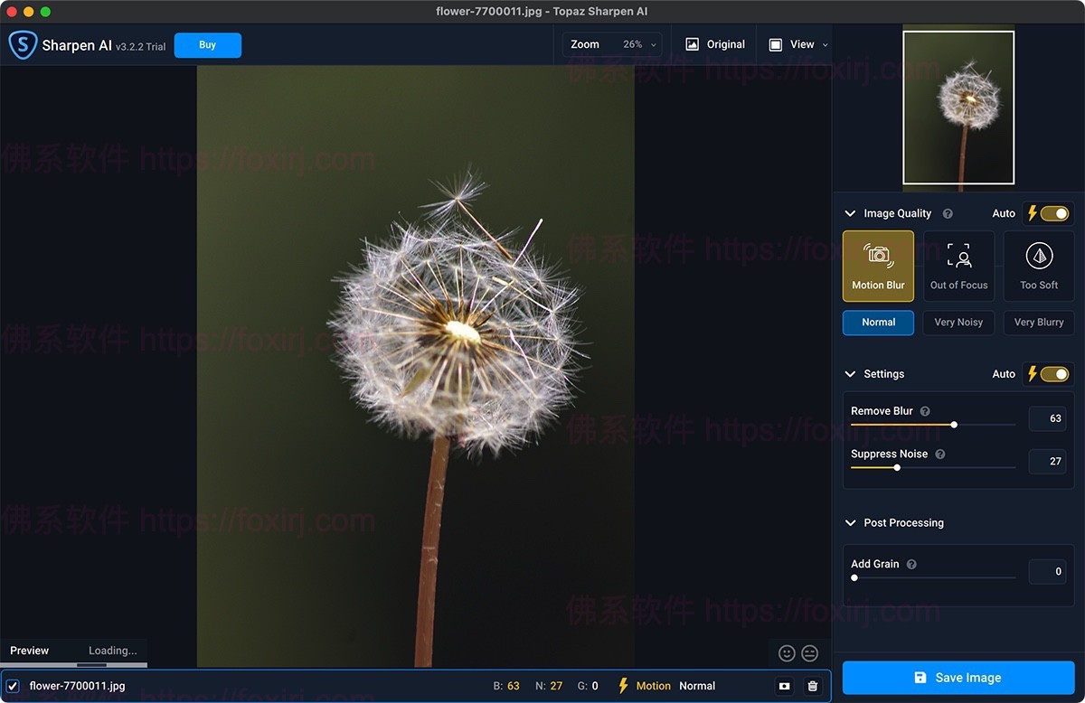Click the Suppress Noise slider handle
Image resolution: width=1085 pixels, height=703 pixels.
coord(897,468)
